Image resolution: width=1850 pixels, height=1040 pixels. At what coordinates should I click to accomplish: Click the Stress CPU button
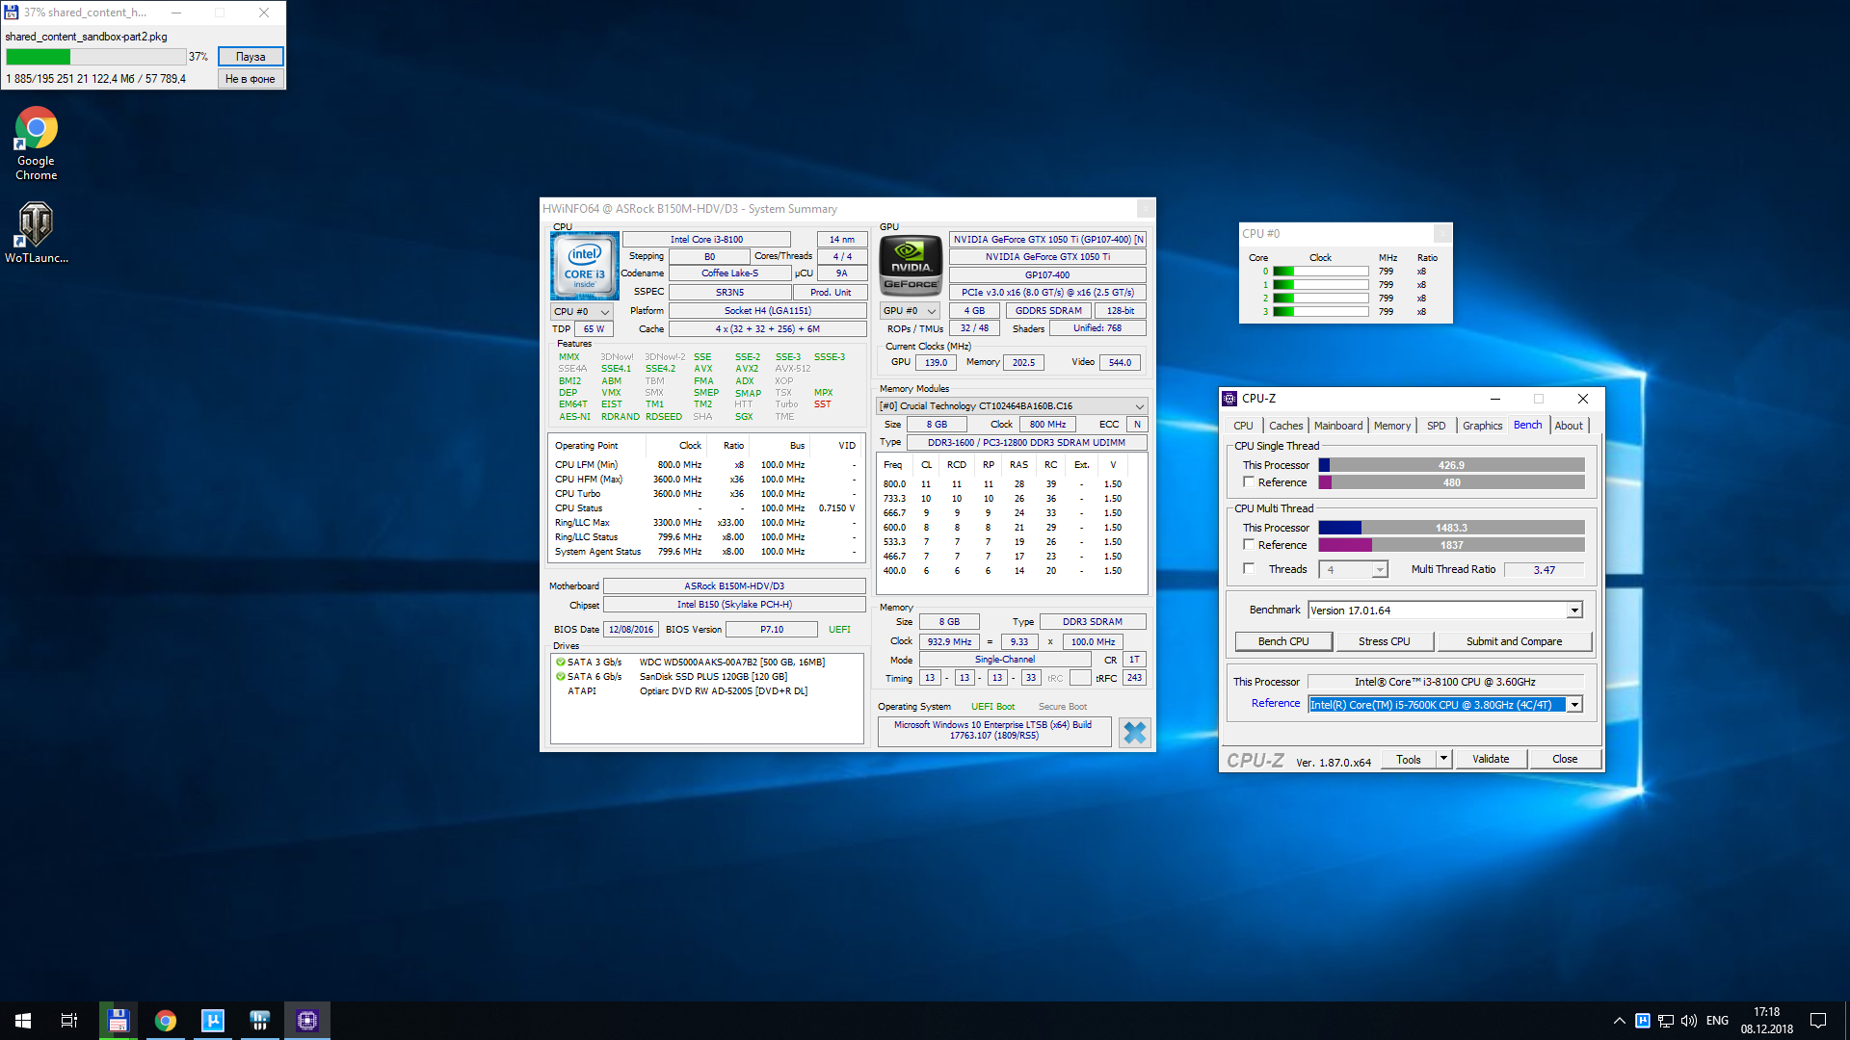click(1384, 641)
